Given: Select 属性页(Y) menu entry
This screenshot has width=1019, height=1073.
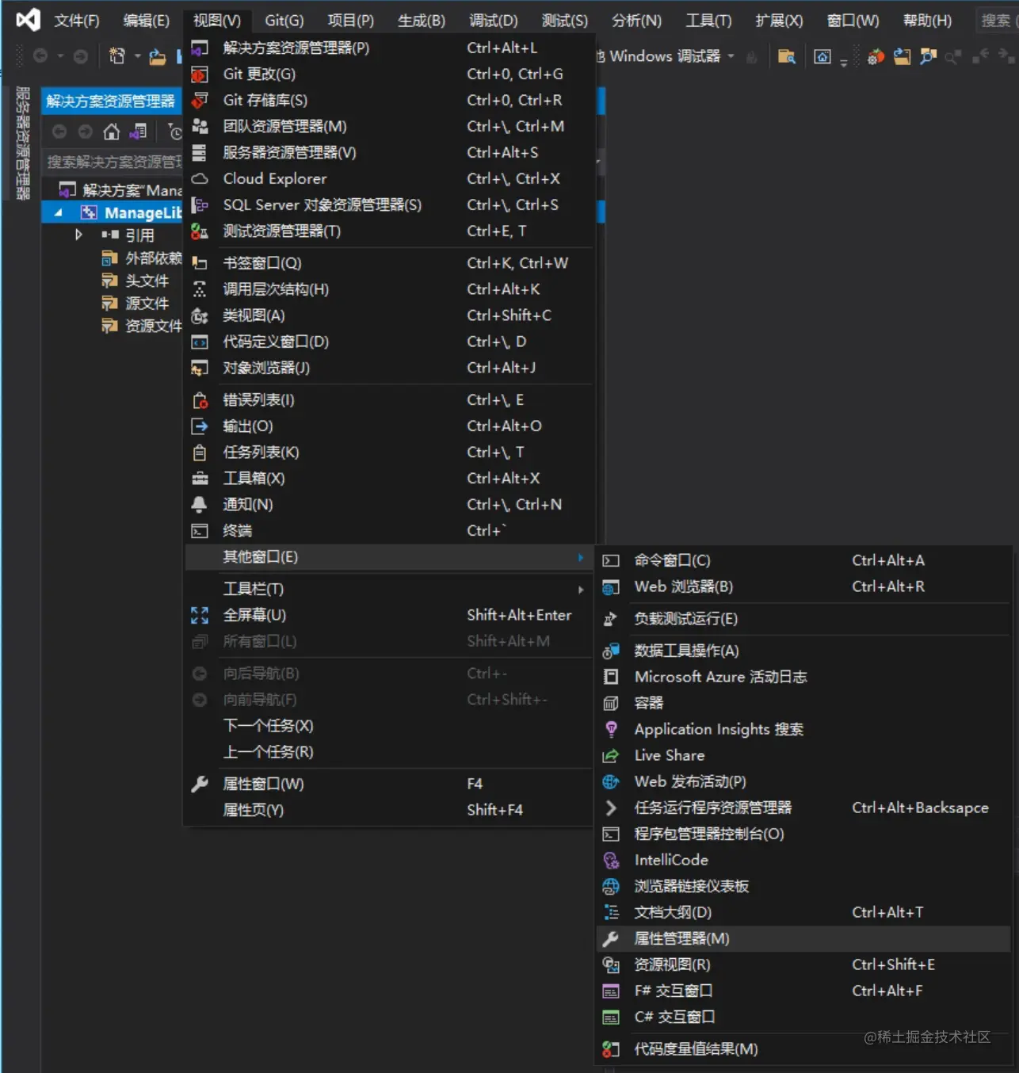Looking at the screenshot, I should tap(388, 811).
